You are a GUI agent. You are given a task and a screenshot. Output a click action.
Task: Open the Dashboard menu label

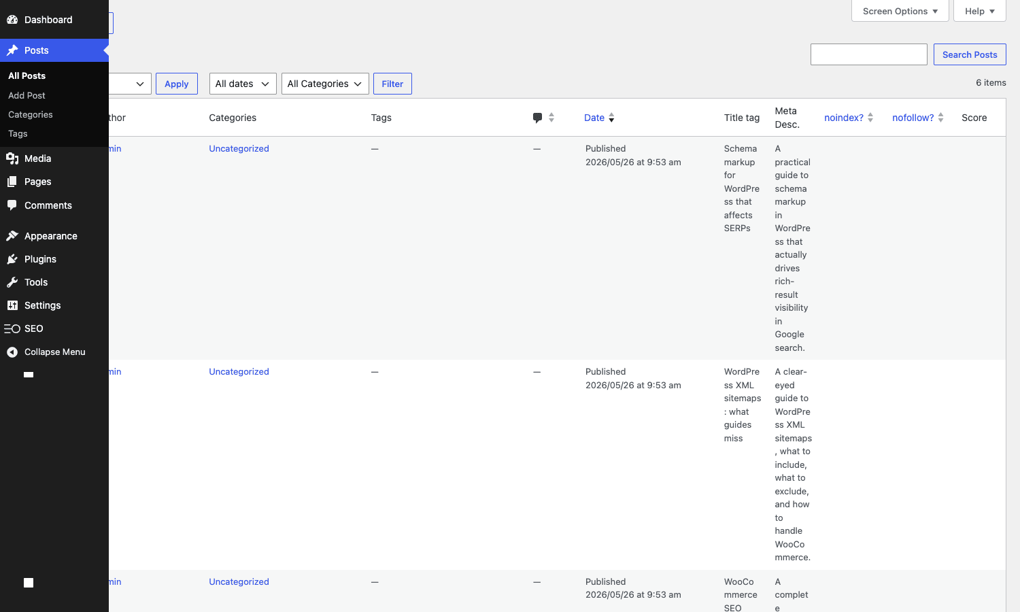(x=48, y=20)
